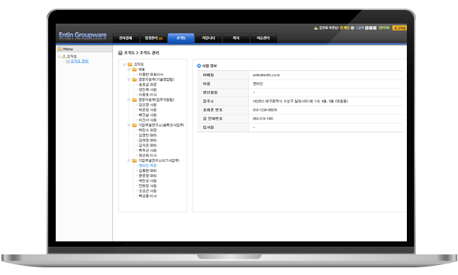The width and height of the screenshot is (458, 275).
Task: Open the 일정관리 tab
Action: pos(153,38)
